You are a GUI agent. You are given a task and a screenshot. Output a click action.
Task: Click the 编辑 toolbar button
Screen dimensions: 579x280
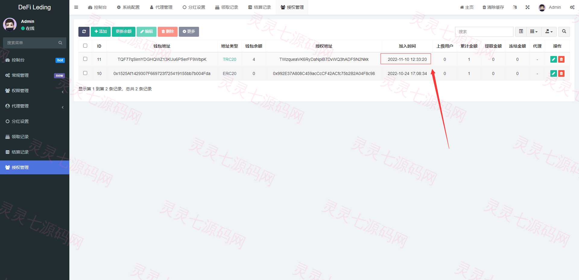[x=147, y=32]
